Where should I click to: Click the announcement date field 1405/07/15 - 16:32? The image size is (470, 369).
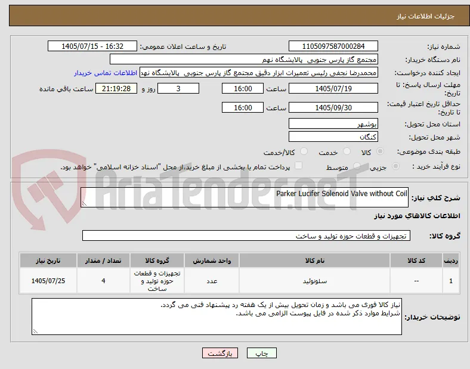[x=92, y=46]
